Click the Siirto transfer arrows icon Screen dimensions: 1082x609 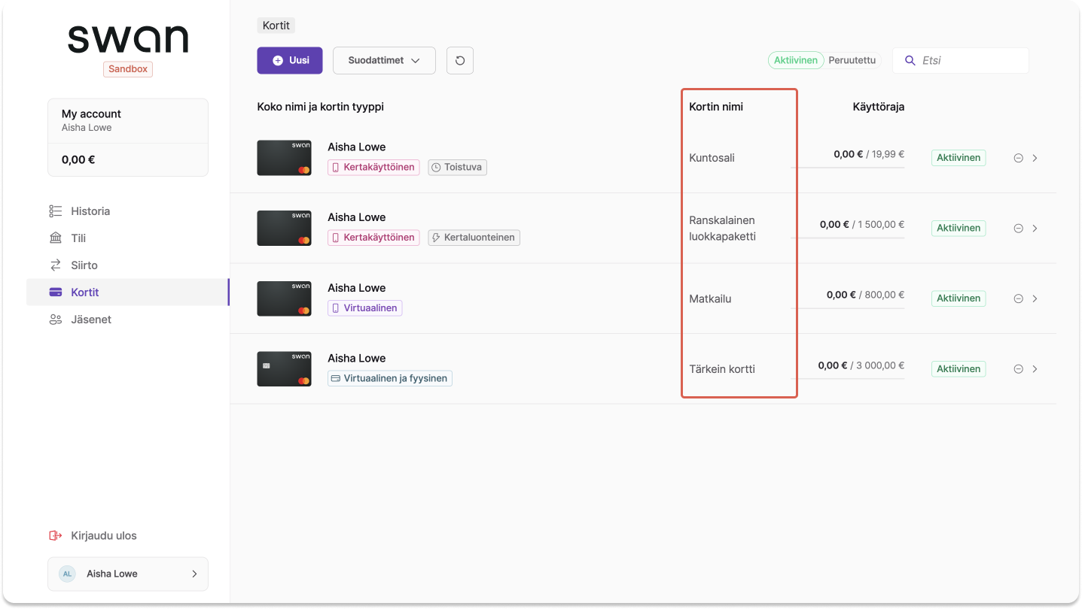(x=55, y=265)
